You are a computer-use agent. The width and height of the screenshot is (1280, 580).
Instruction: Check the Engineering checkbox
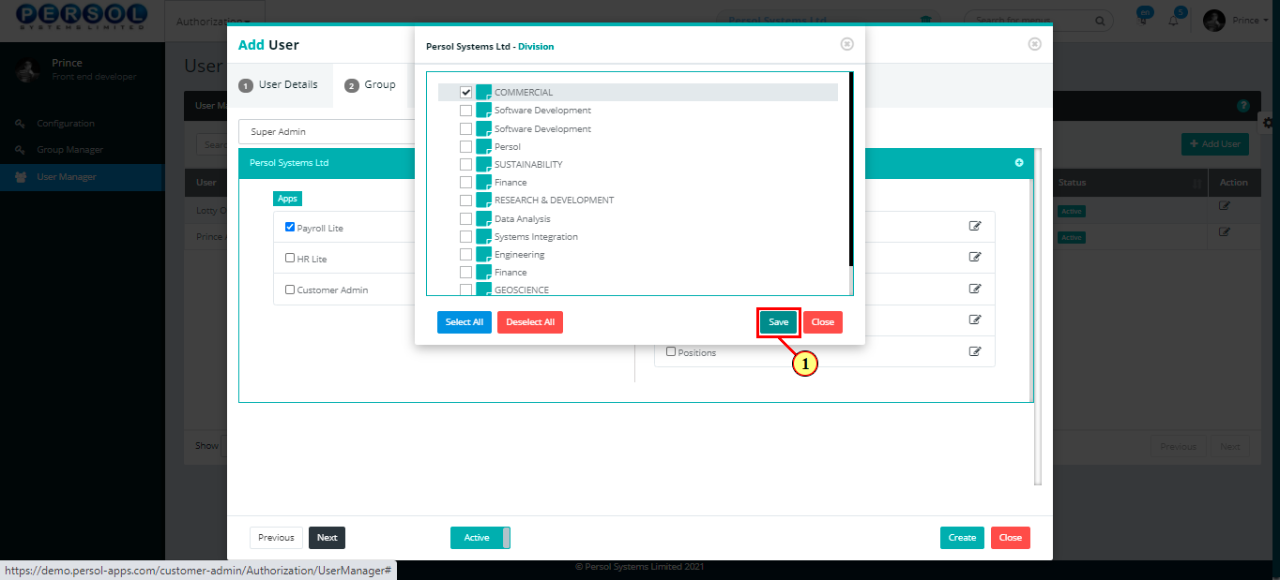[x=466, y=254]
